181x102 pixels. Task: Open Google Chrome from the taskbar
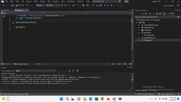102,99
